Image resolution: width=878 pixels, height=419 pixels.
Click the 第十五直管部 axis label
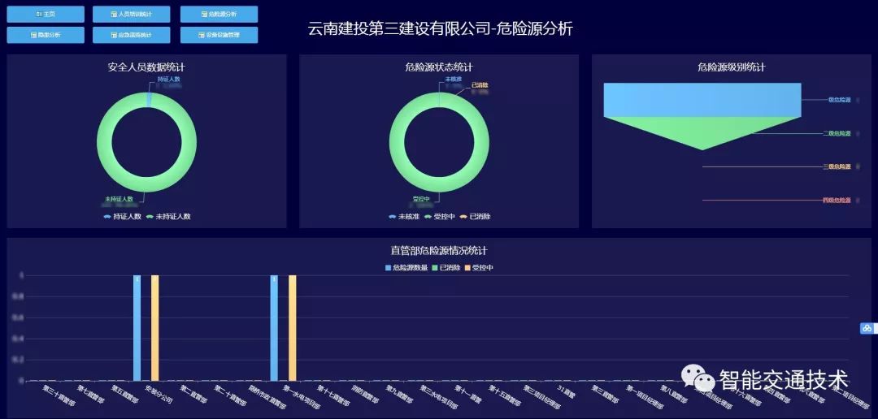(x=505, y=395)
